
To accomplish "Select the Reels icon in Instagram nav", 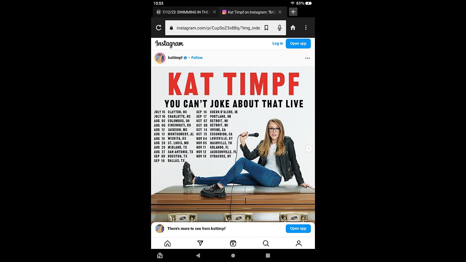I will tap(233, 243).
